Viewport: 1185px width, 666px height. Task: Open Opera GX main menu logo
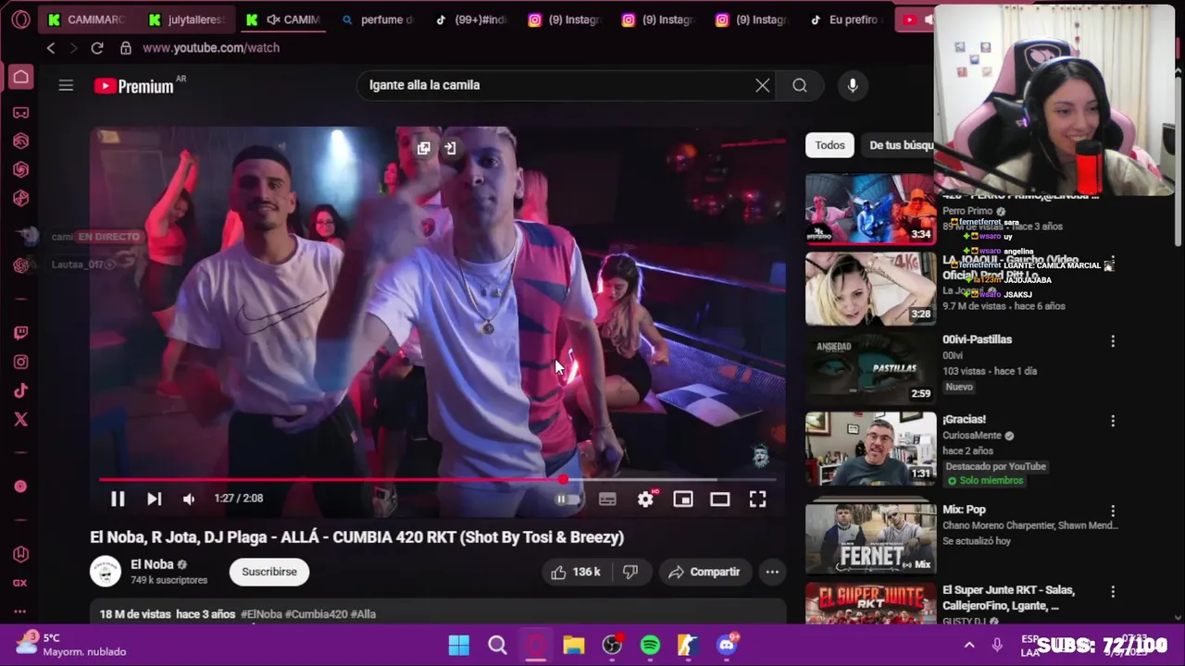(x=20, y=19)
